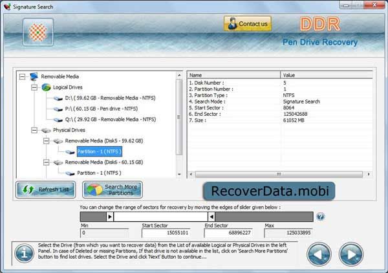The image size is (388, 273).
Task: Click the Logical Drives globe icon
Action: 45,87
